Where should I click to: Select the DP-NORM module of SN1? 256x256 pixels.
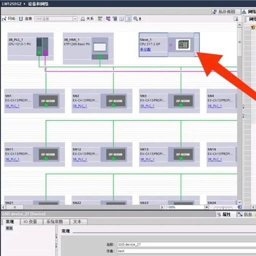pos(48,101)
